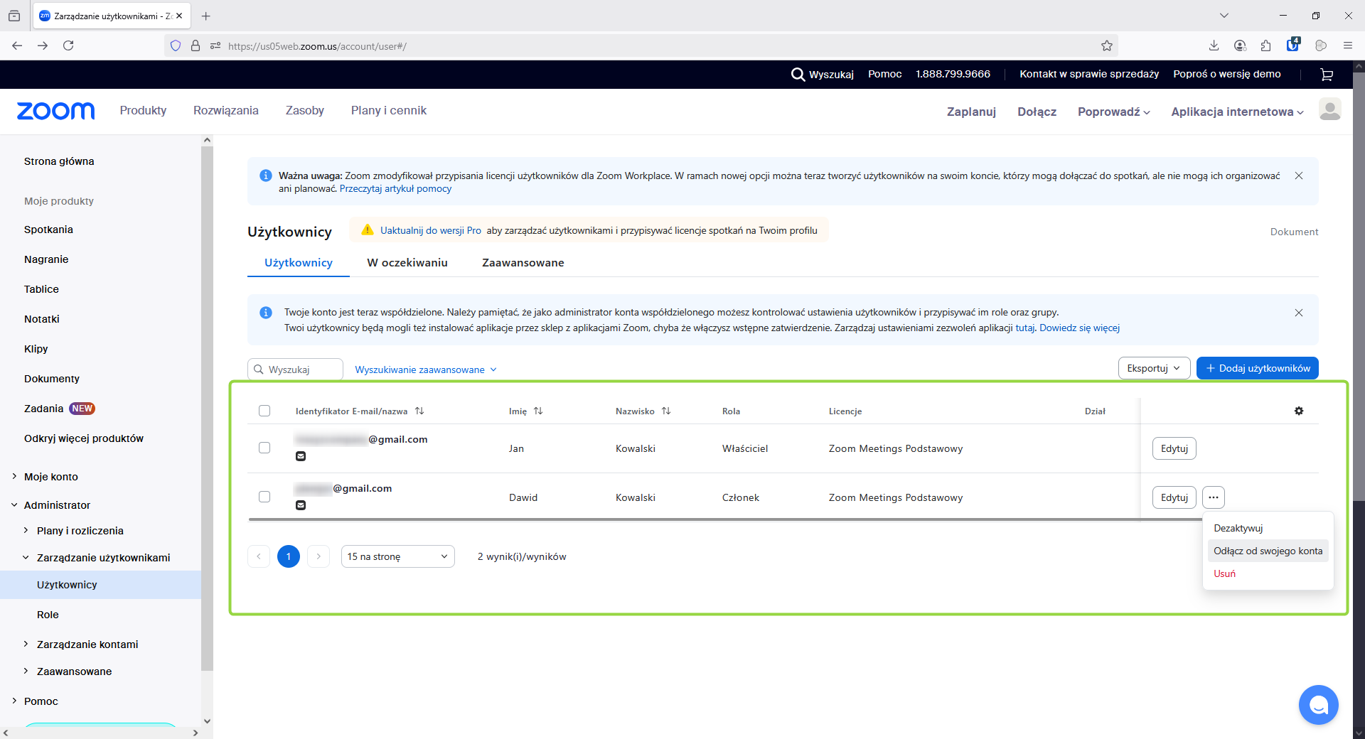Viewport: 1365px width, 739px height.
Task: Open Przeczytaj artykuł pomocy link
Action: point(395,188)
